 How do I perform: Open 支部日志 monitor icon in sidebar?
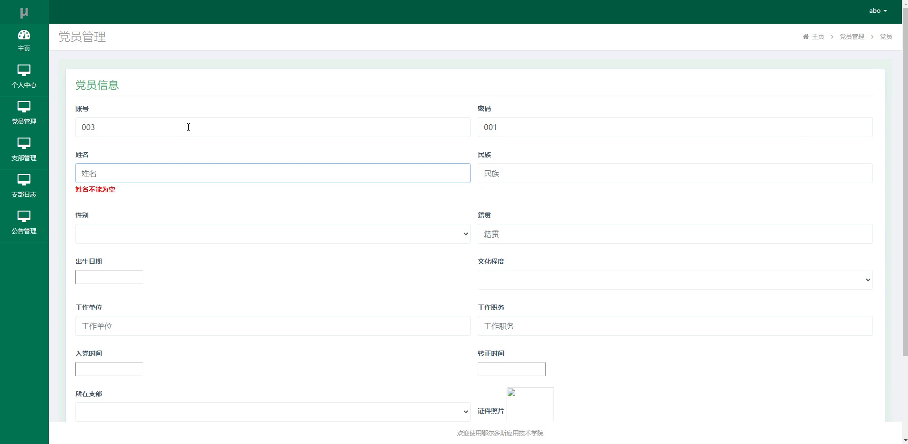[24, 180]
